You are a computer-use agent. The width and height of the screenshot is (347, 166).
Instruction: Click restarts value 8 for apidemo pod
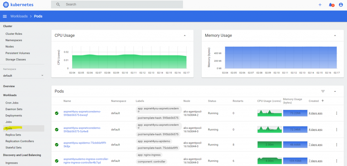pos(233,145)
